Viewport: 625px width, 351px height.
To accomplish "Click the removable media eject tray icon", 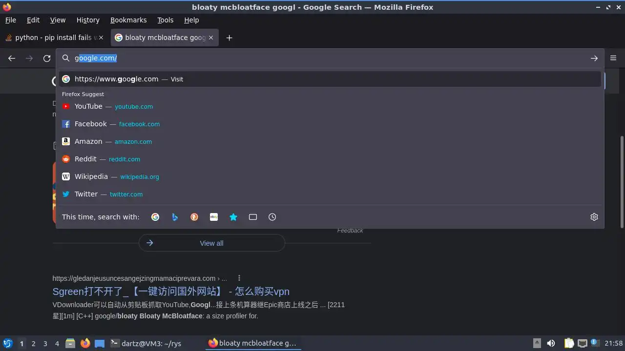I will pos(537,343).
